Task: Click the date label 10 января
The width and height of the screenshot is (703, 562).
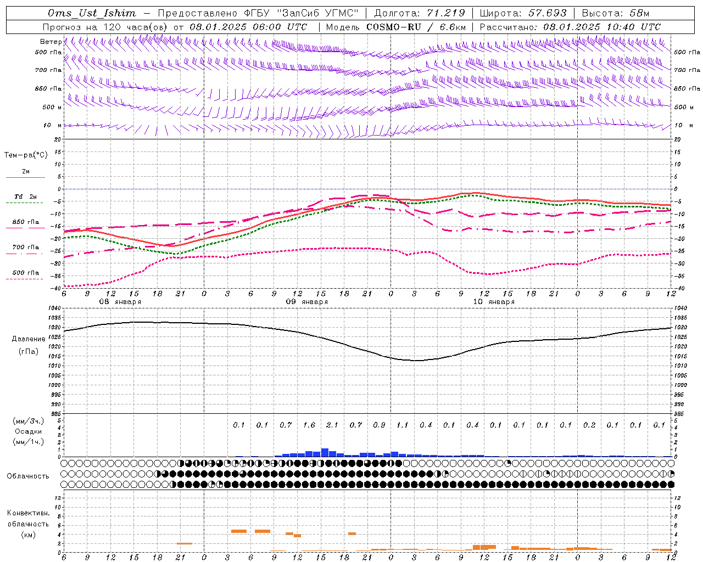Action: (494, 302)
